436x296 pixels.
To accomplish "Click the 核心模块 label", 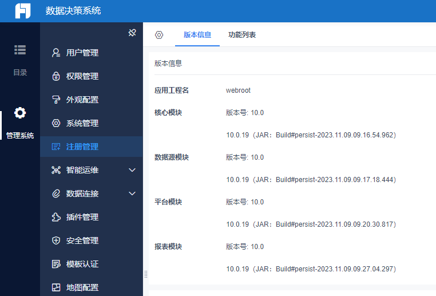I will (x=168, y=113).
